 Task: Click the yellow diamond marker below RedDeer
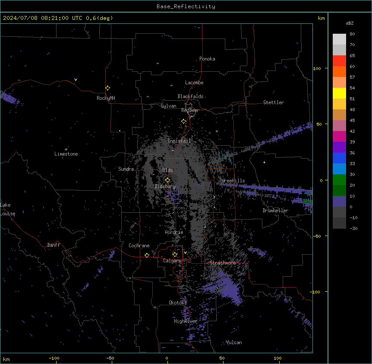(x=183, y=121)
